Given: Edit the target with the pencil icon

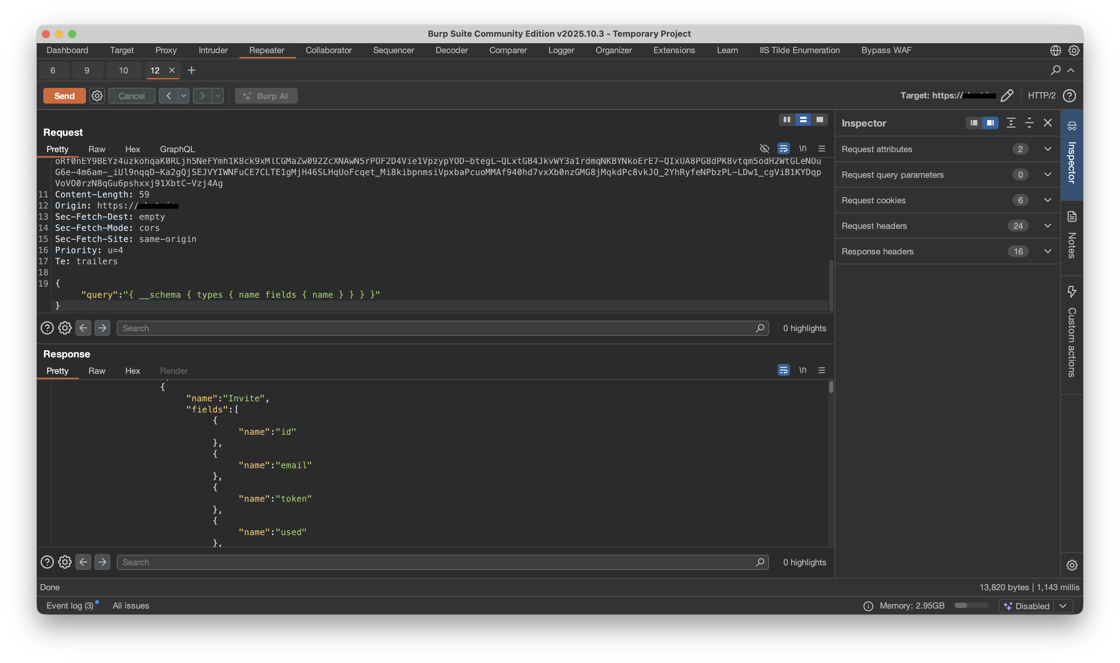Looking at the screenshot, I should pos(1007,95).
